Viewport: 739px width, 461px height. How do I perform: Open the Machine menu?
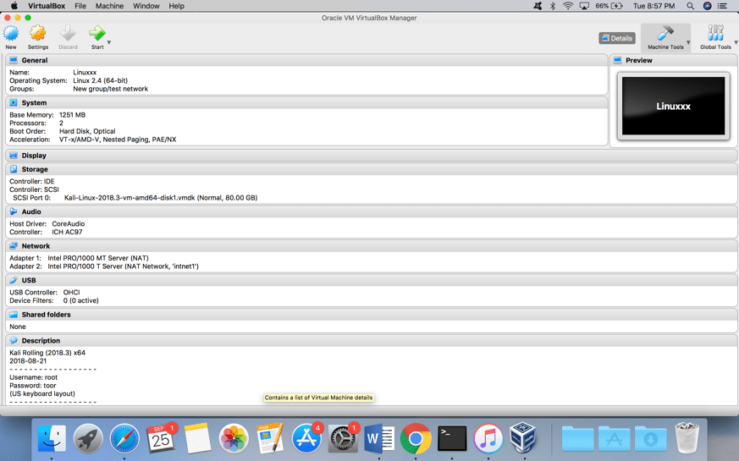click(x=109, y=6)
